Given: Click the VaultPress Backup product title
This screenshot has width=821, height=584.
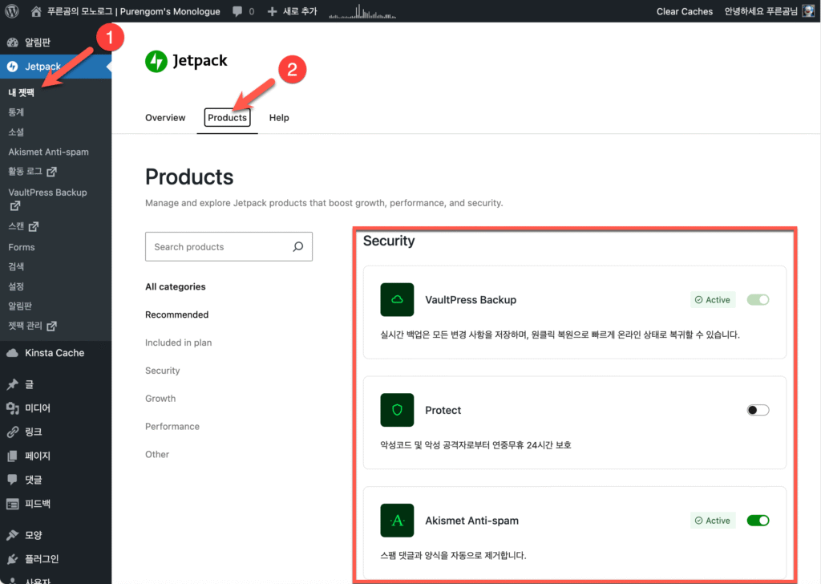Looking at the screenshot, I should (x=471, y=300).
